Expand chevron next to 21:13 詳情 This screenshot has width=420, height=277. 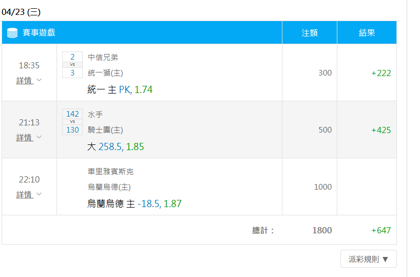(x=39, y=137)
